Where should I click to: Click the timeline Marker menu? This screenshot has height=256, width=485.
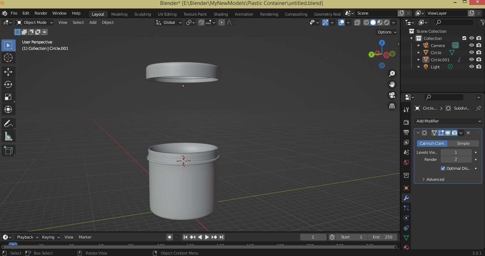[85, 237]
